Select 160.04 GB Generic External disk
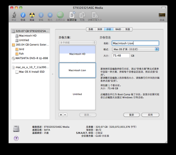This screenshot has width=176, height=155. point(30,45)
